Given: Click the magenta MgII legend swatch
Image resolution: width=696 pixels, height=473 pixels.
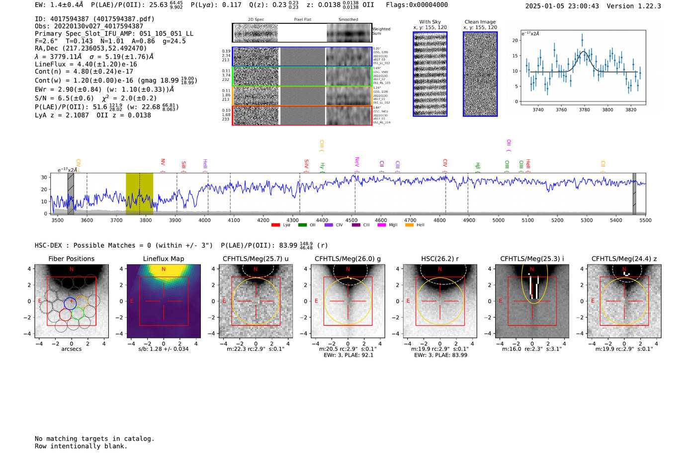Looking at the screenshot, I should [x=382, y=225].
